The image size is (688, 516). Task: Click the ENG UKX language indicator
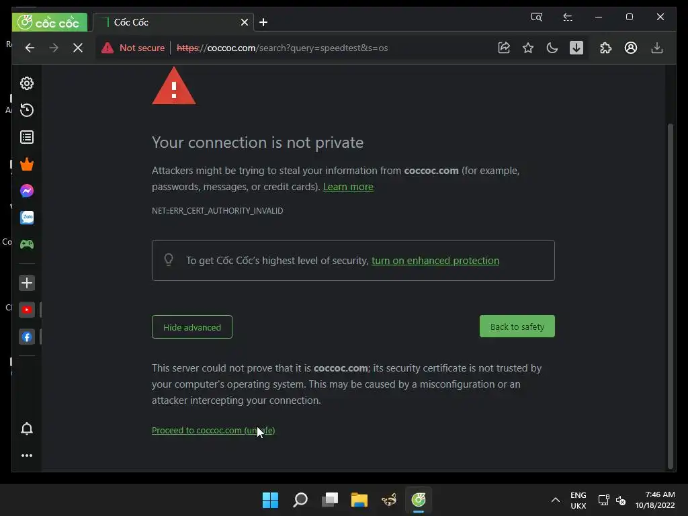[x=578, y=500]
